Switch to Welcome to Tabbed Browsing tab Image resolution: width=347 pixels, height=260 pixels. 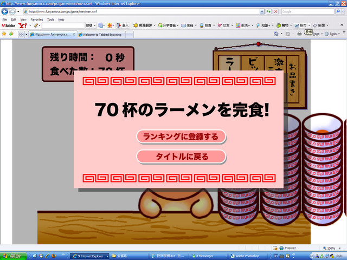[101, 35]
